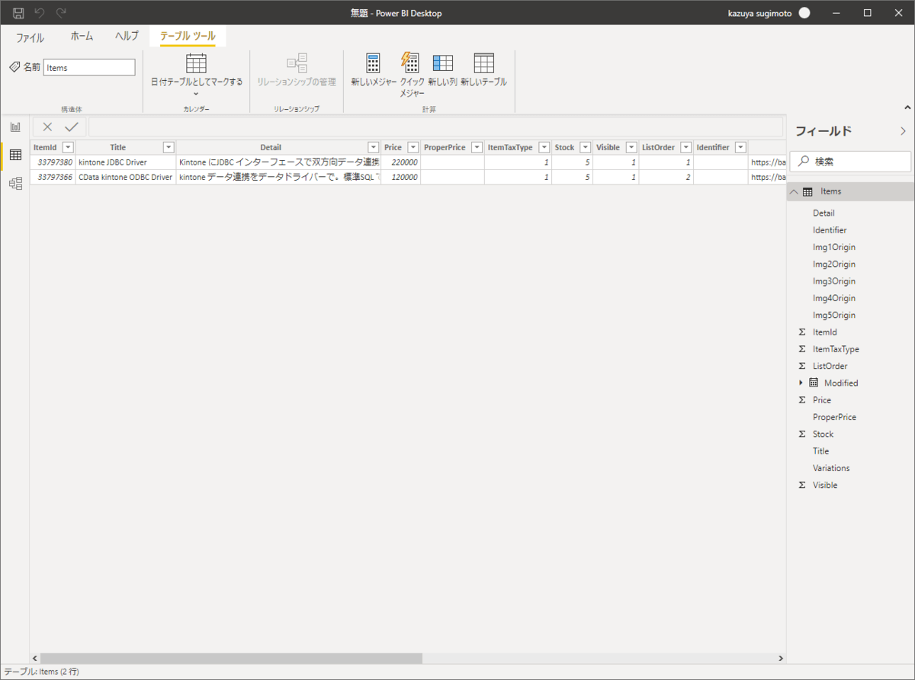Click the ItemId cell 33797380
The height and width of the screenshot is (680, 915).
coord(53,162)
